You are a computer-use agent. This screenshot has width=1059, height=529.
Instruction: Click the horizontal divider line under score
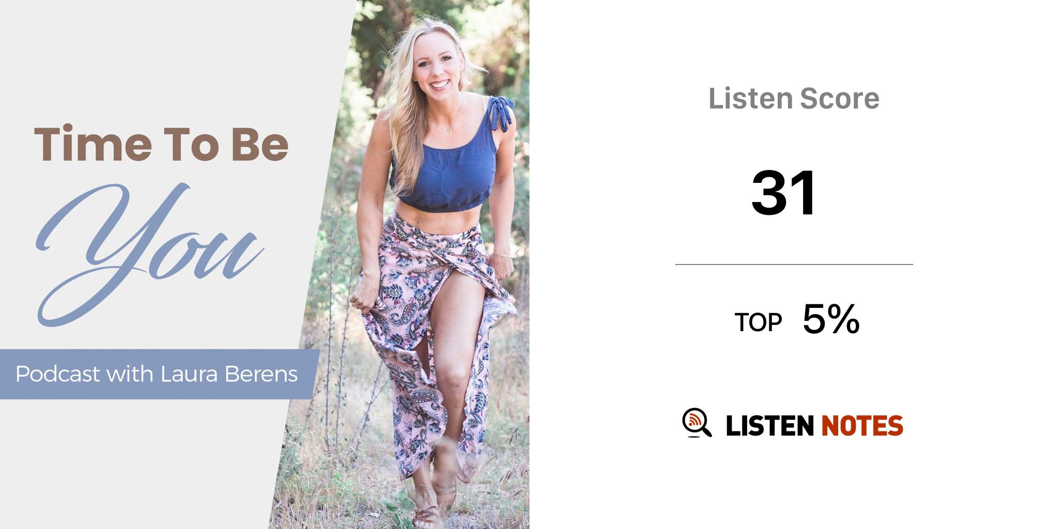click(x=794, y=264)
